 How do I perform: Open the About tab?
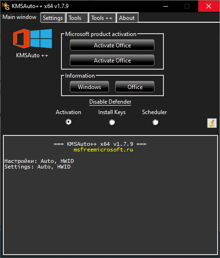(127, 18)
